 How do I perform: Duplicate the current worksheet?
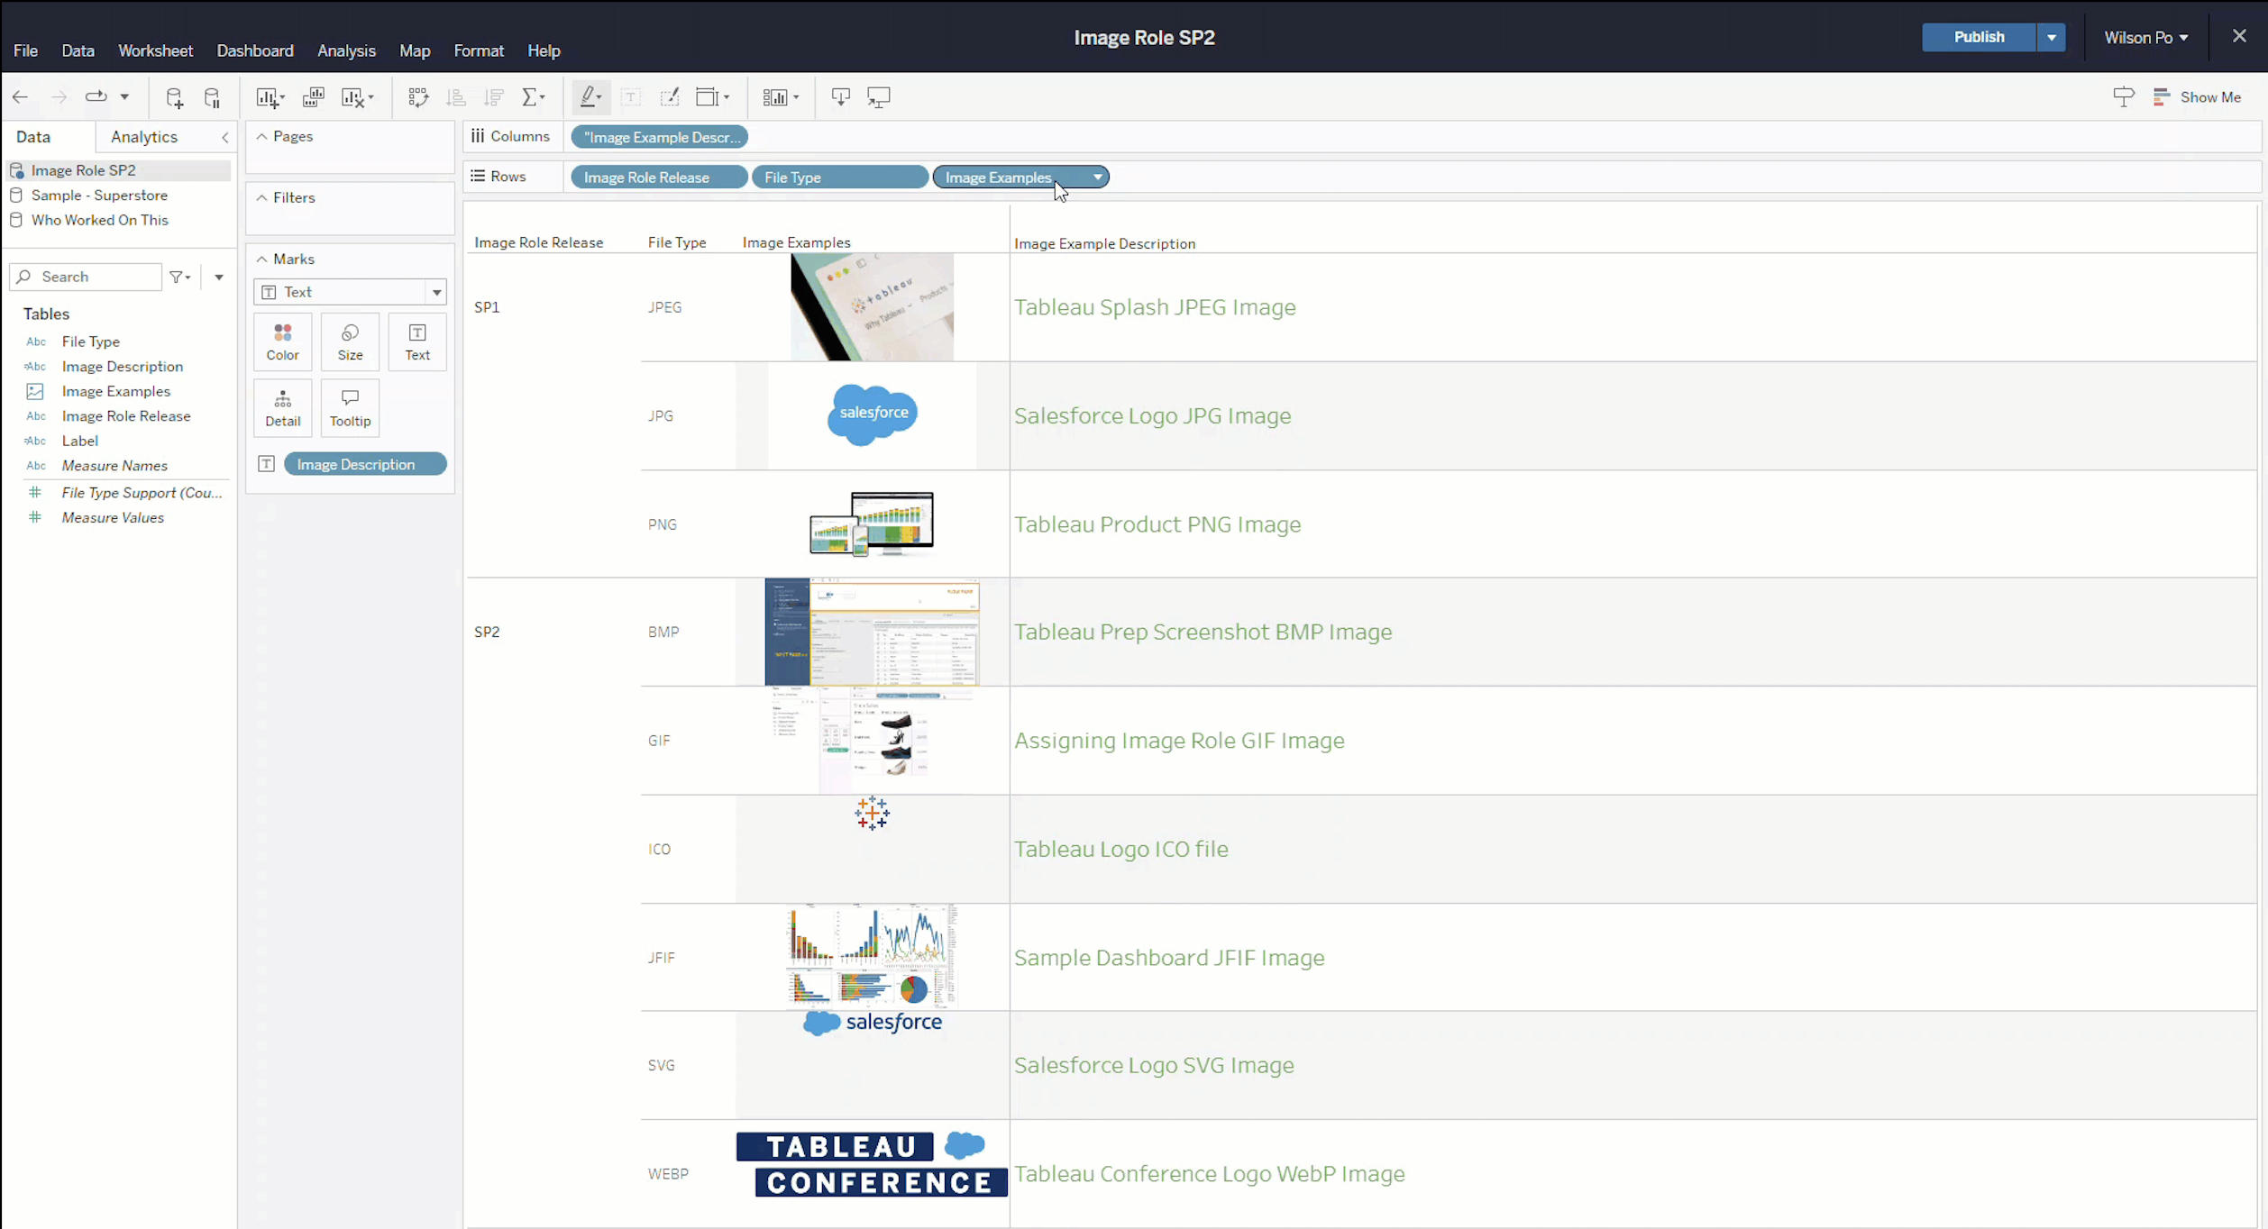click(313, 97)
